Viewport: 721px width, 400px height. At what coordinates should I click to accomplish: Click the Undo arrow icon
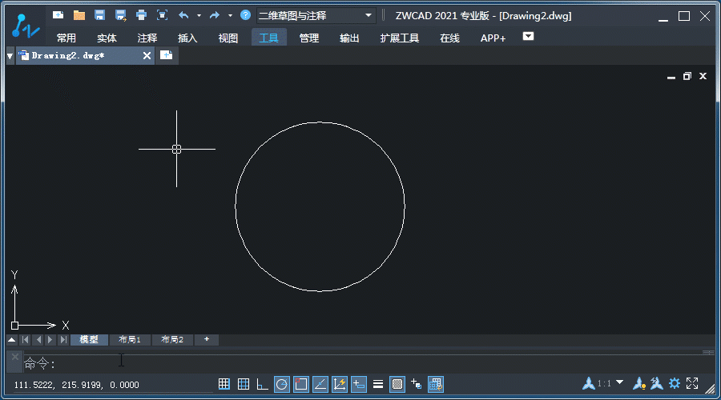[x=183, y=15]
